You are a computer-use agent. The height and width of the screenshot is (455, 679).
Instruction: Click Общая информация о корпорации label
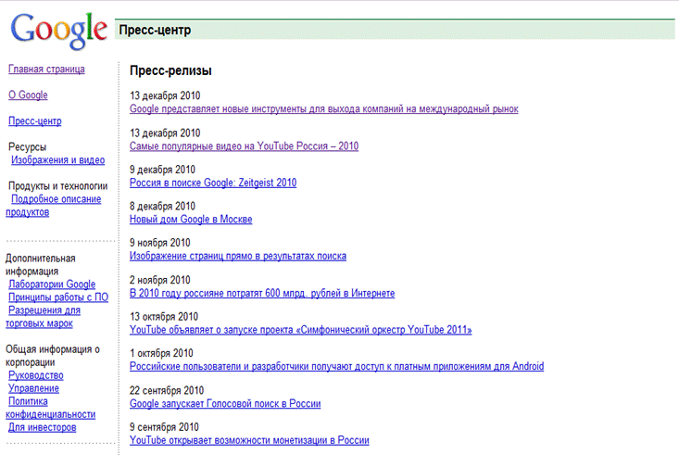(53, 356)
